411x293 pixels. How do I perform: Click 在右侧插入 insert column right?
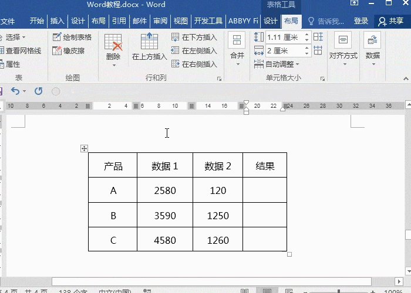pyautogui.click(x=194, y=64)
